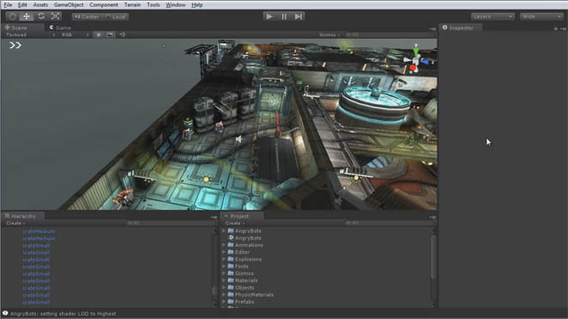This screenshot has width=568, height=319.
Task: Select the Hand view tool
Action: [12, 16]
